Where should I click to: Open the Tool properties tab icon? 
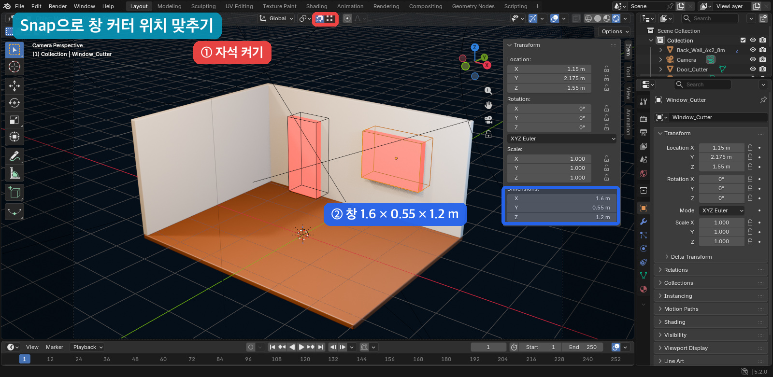point(644,102)
